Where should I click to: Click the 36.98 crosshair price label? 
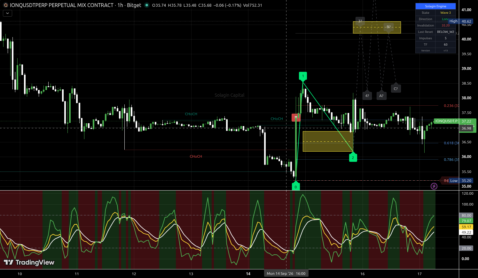tap(466, 128)
